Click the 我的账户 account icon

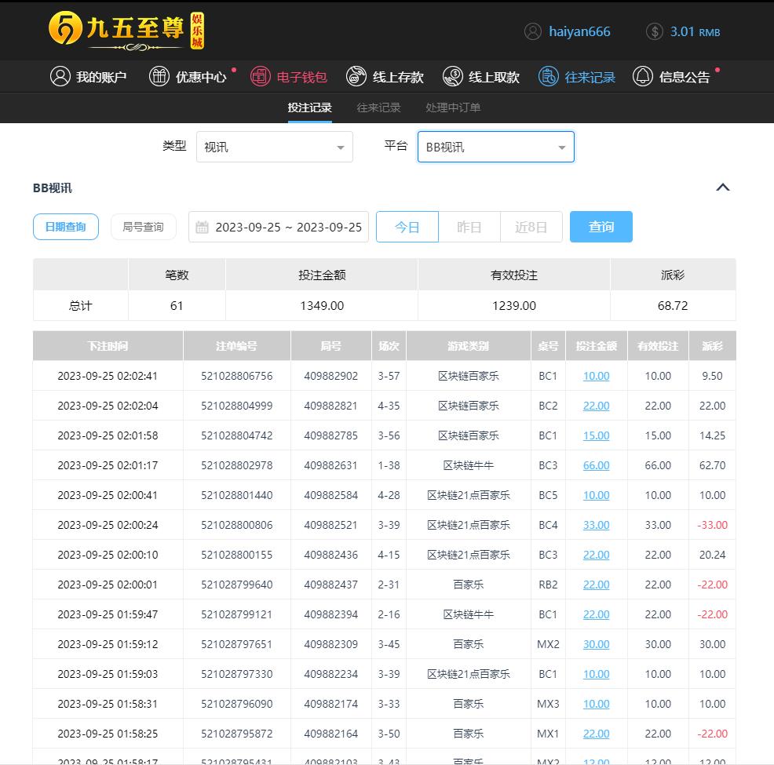point(60,76)
